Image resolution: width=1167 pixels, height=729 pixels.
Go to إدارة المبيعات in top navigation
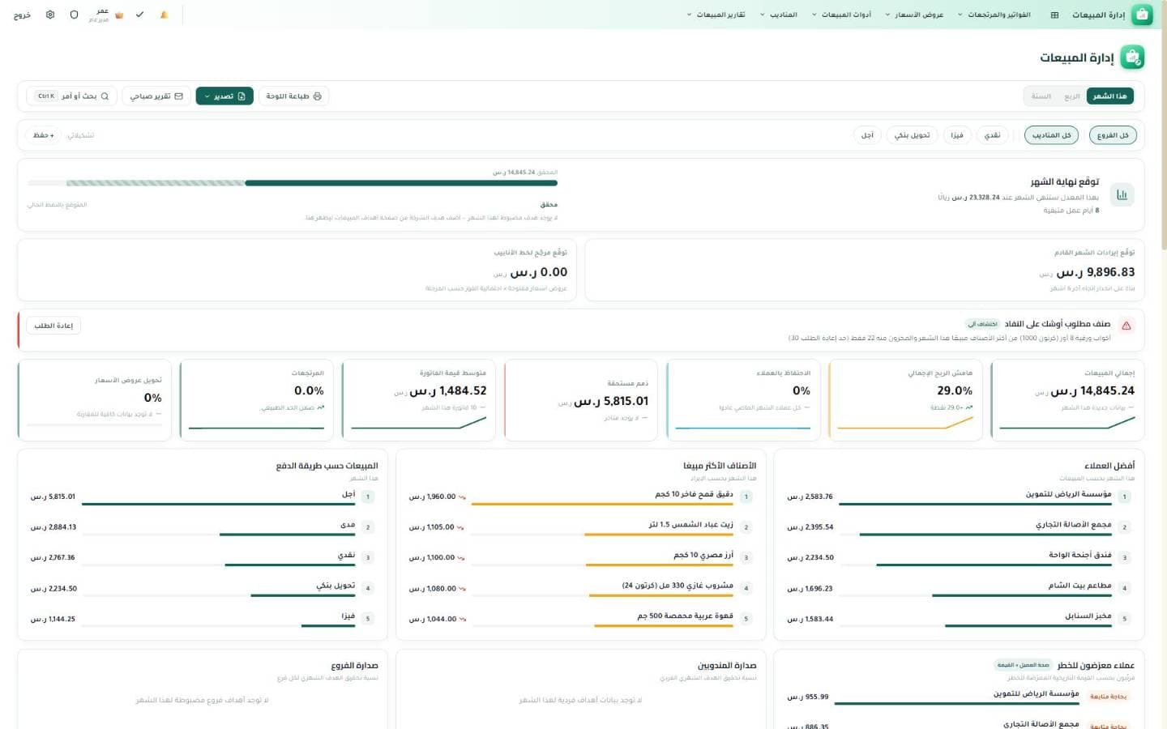1098,15
